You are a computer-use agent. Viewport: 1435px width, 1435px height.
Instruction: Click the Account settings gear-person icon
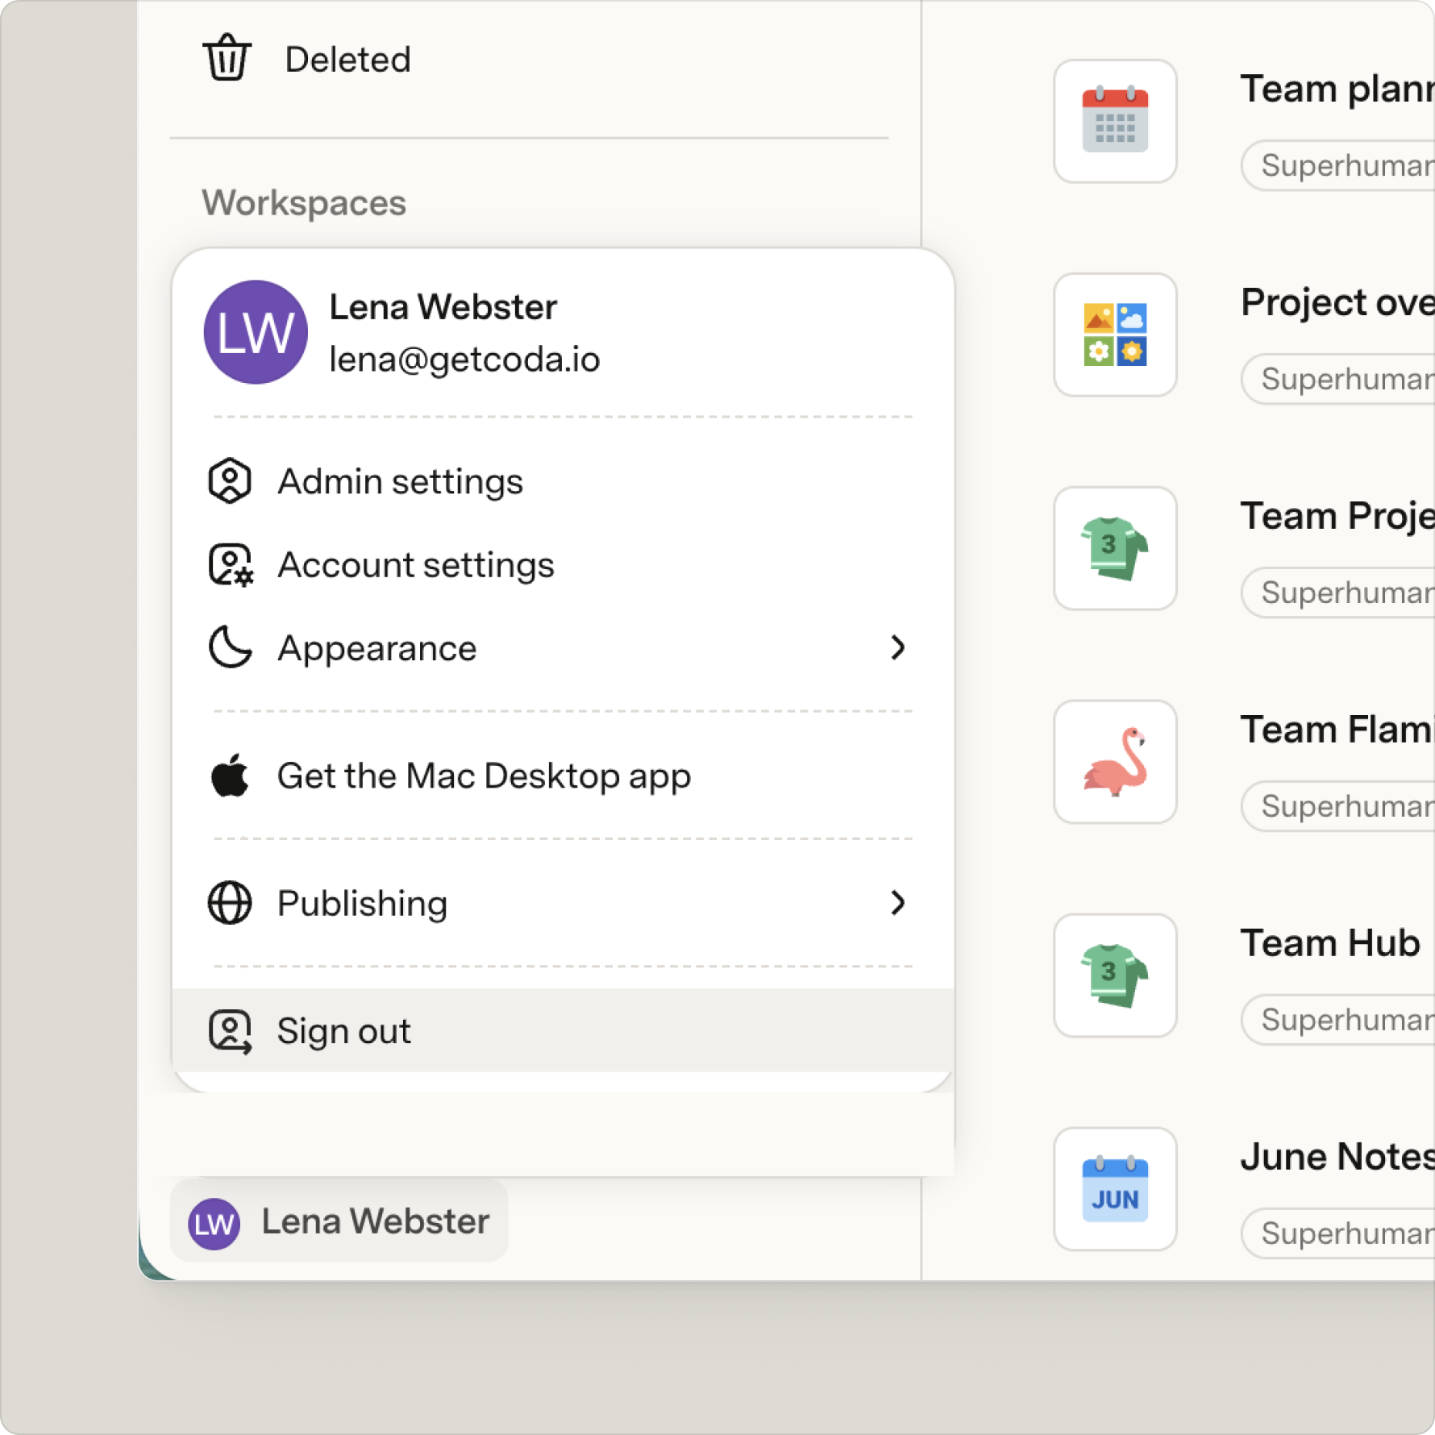[x=231, y=564]
